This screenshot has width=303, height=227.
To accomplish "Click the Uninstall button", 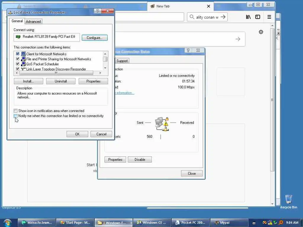I will (61, 81).
